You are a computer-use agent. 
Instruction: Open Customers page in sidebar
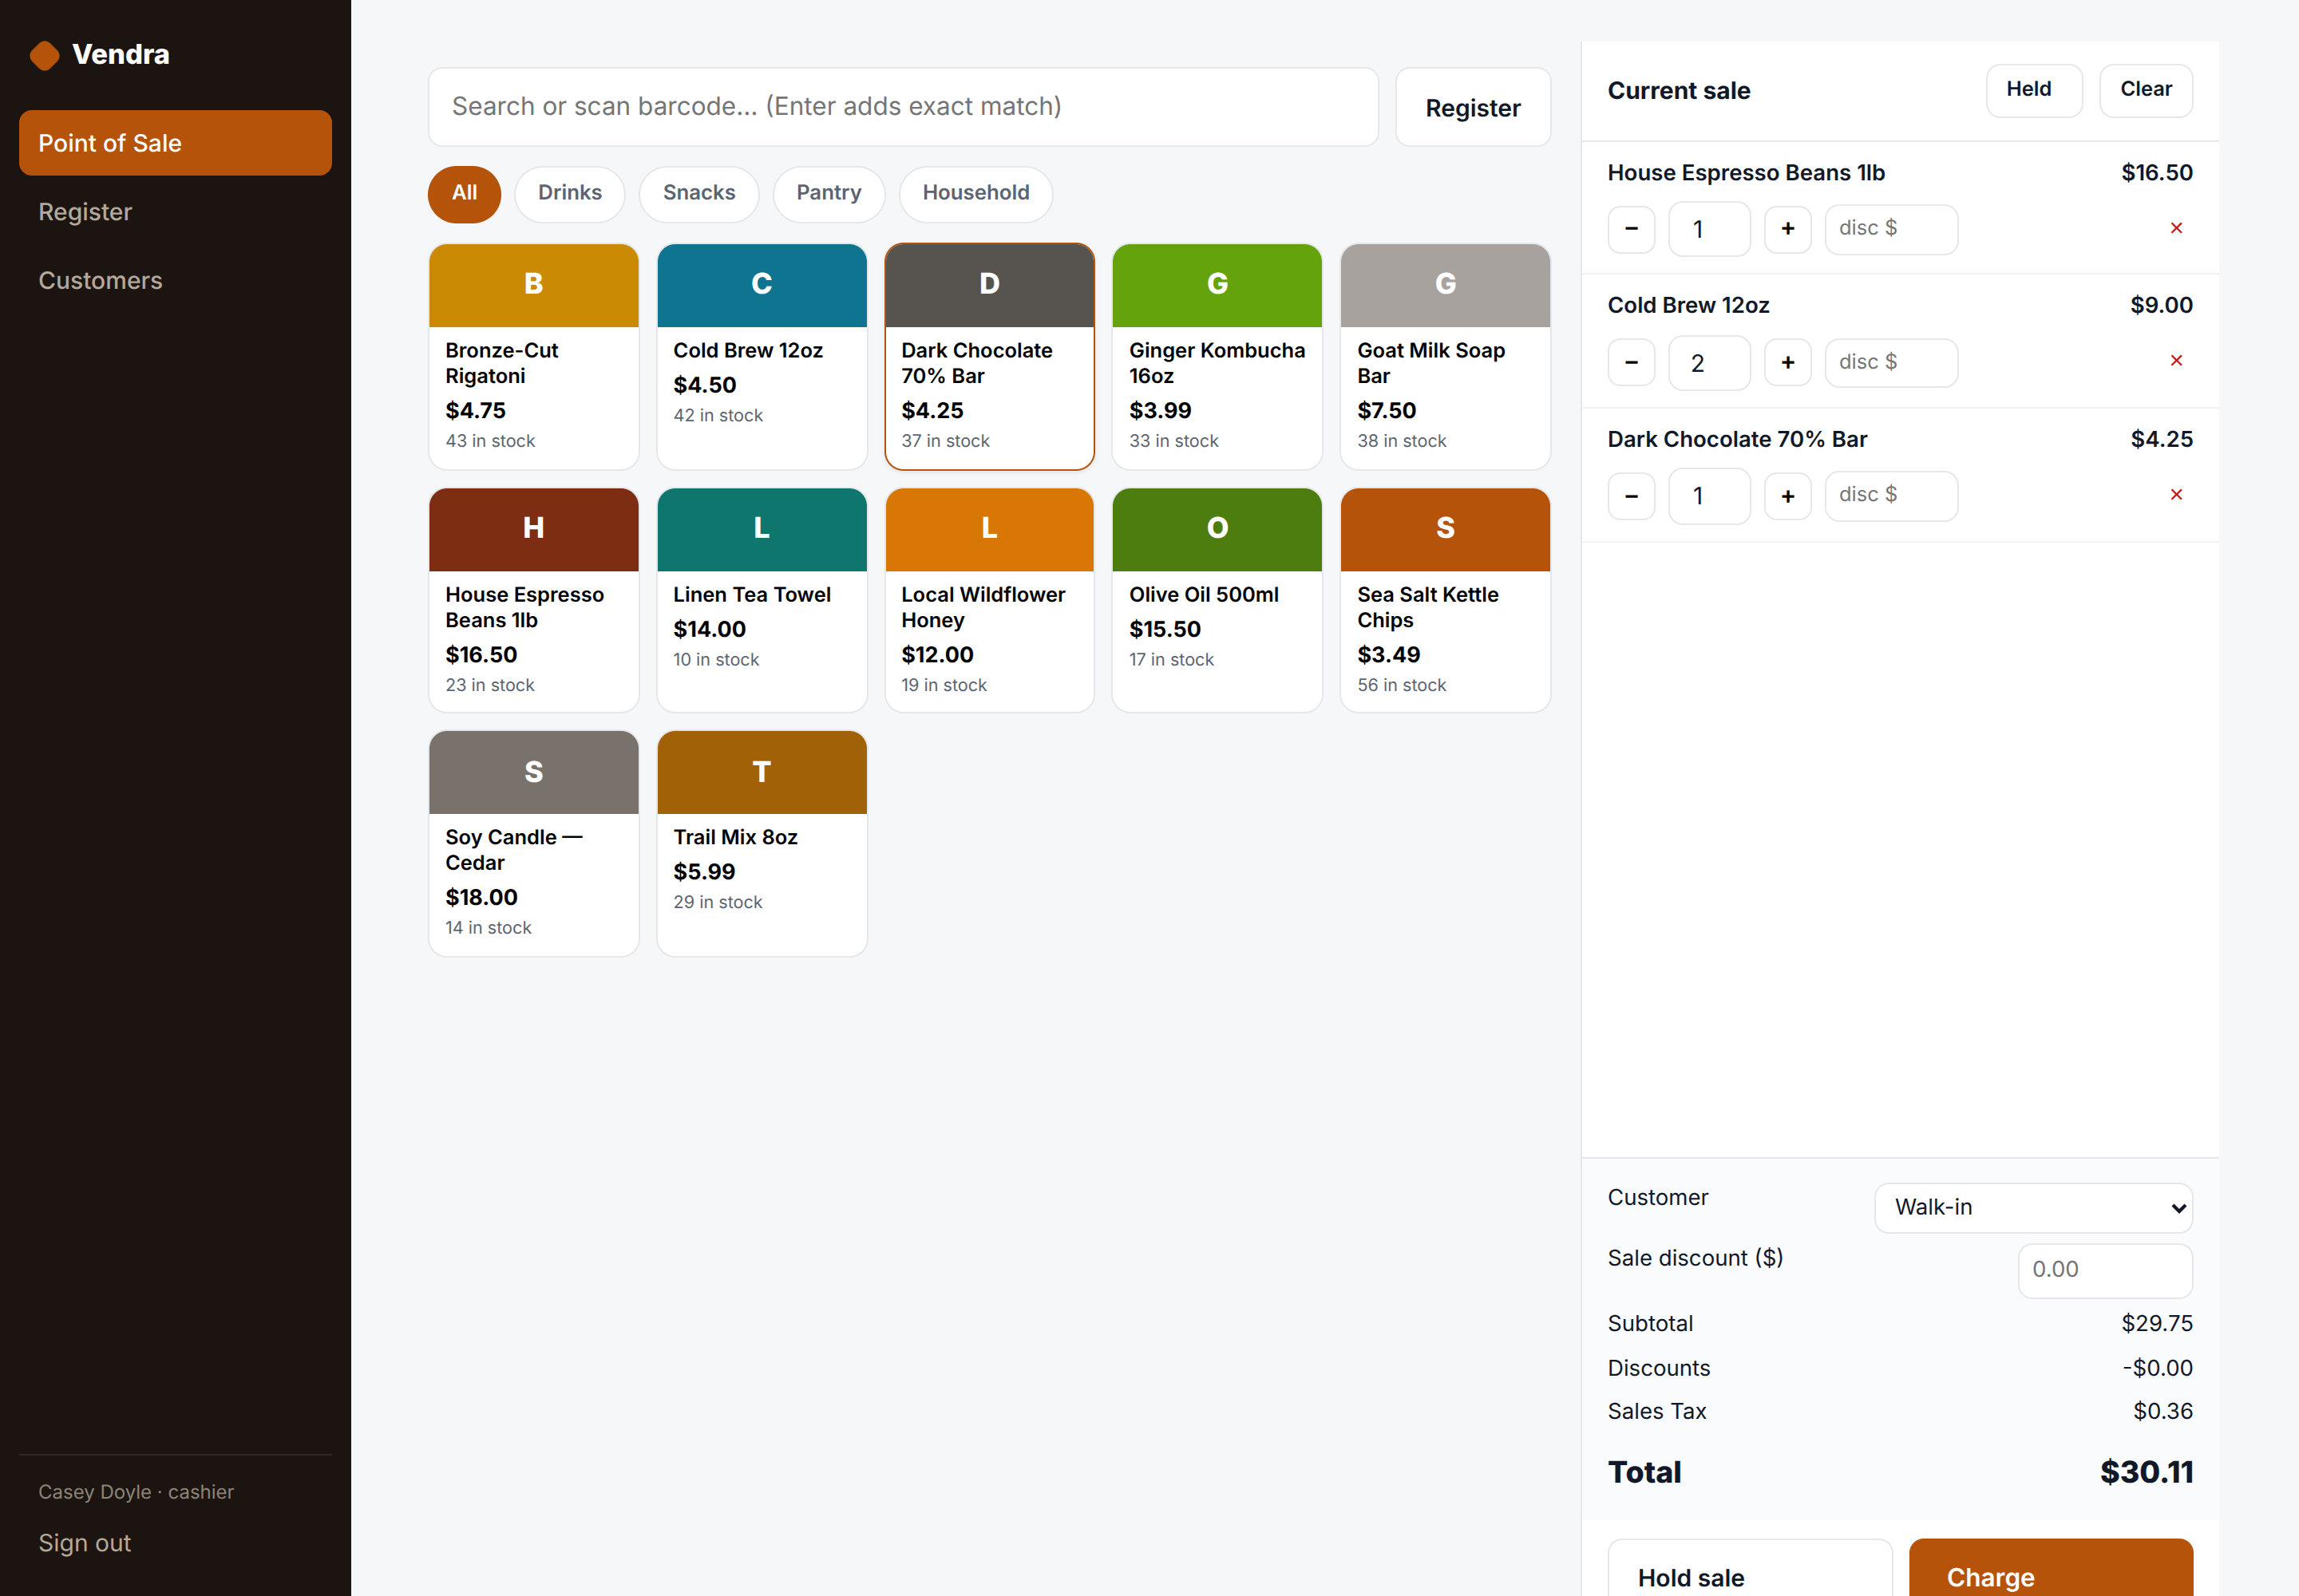click(175, 281)
